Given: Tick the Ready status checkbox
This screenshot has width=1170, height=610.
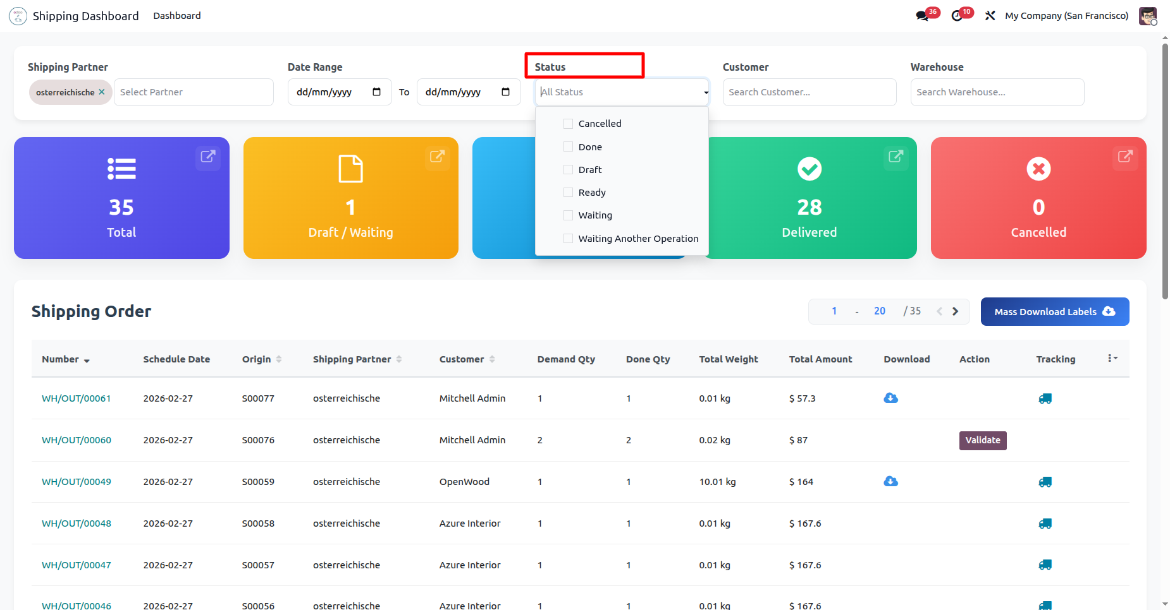Looking at the screenshot, I should (x=568, y=193).
